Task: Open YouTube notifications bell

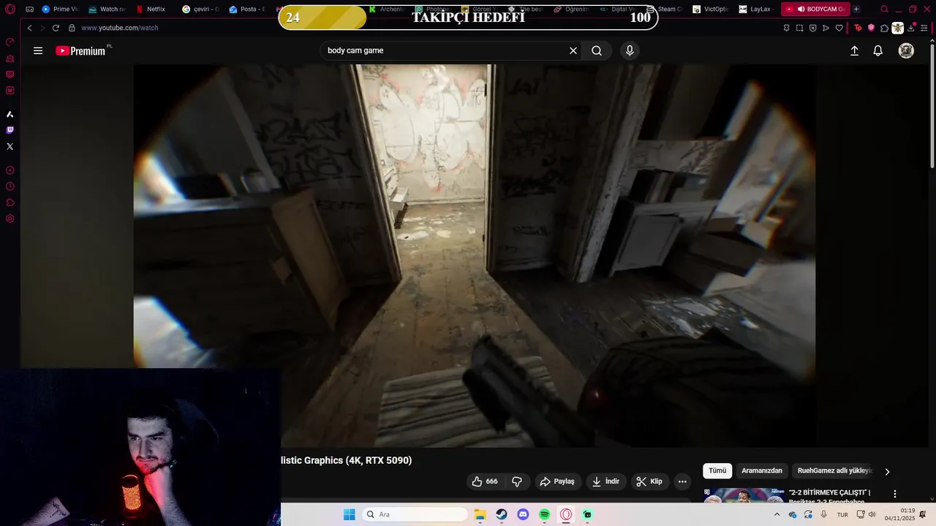Action: pyautogui.click(x=878, y=50)
